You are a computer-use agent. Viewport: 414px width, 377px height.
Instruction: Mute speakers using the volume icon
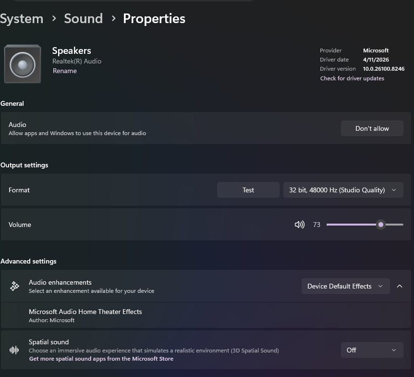coord(300,225)
